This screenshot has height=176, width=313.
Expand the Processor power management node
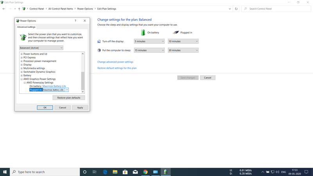pos(22,61)
